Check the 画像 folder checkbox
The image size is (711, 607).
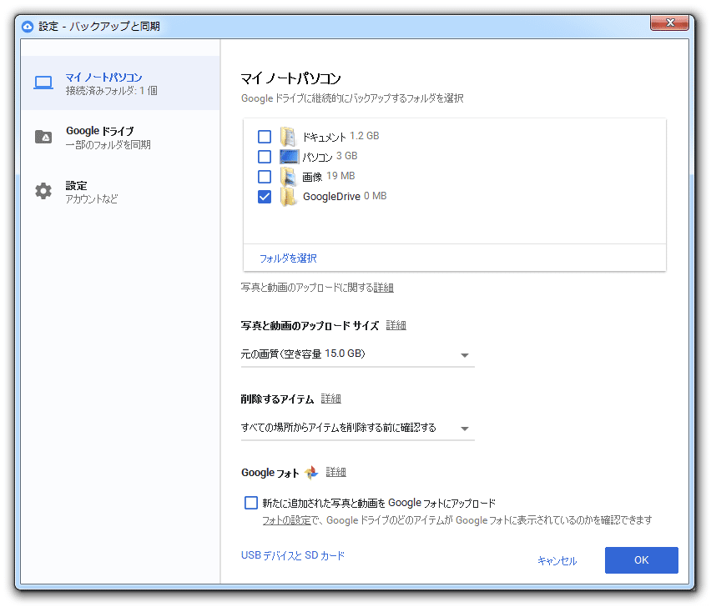tap(265, 177)
